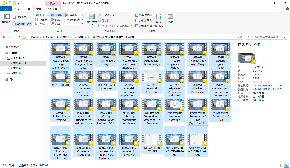This screenshot has width=290, height=168.
Task: Select Comparison of Streaming File Formats video
Action: pyautogui.click(x=152, y=112)
